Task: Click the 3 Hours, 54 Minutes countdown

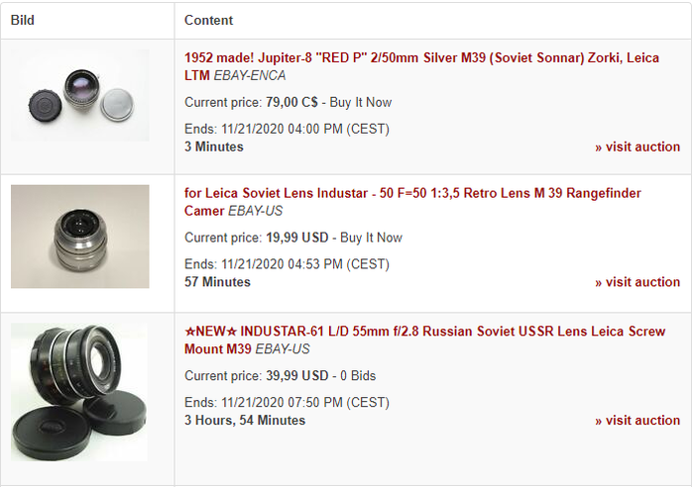Action: click(x=245, y=421)
